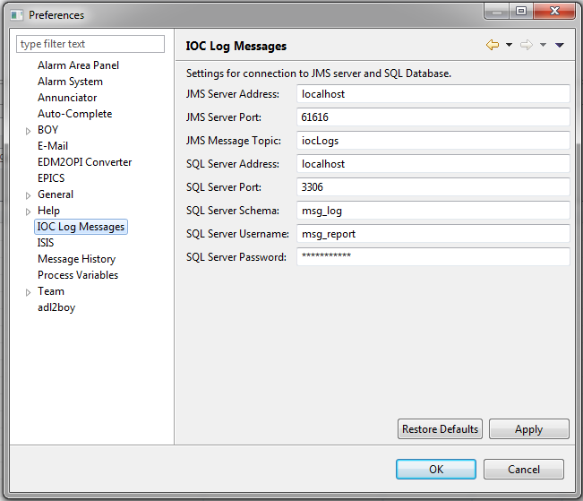Open EPICS preferences page

(51, 178)
